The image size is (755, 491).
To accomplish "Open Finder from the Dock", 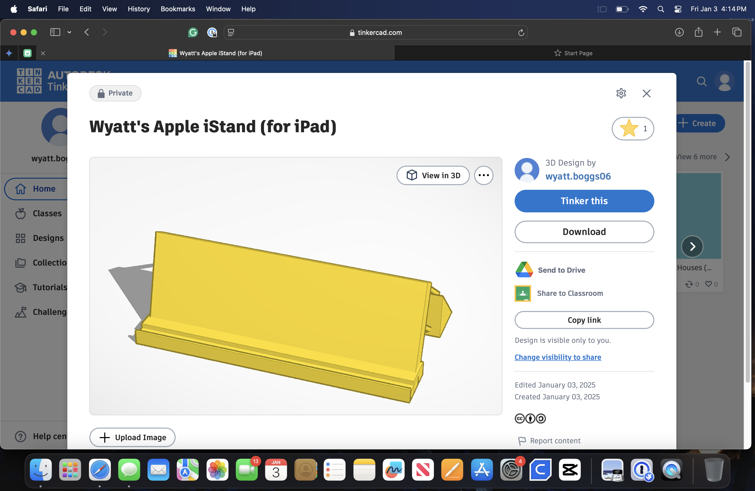I will (x=41, y=470).
